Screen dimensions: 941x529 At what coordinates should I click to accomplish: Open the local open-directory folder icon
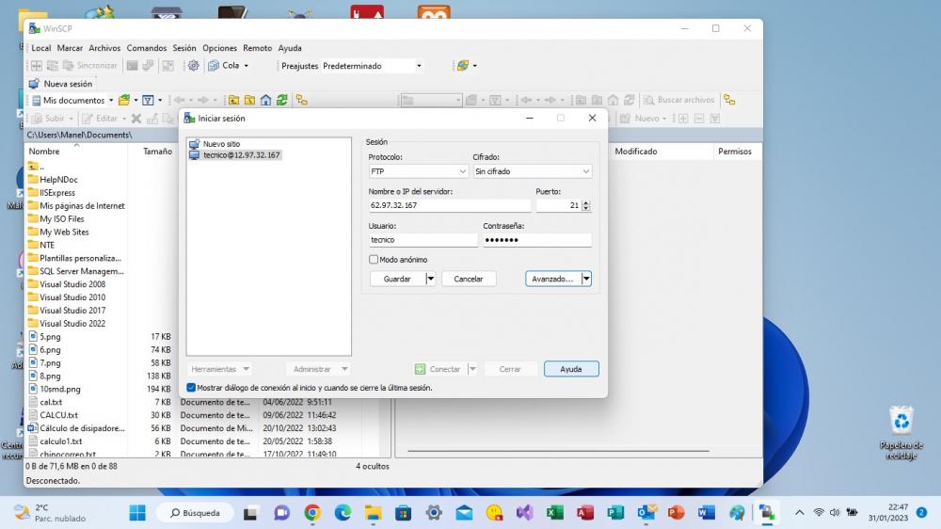pos(123,101)
